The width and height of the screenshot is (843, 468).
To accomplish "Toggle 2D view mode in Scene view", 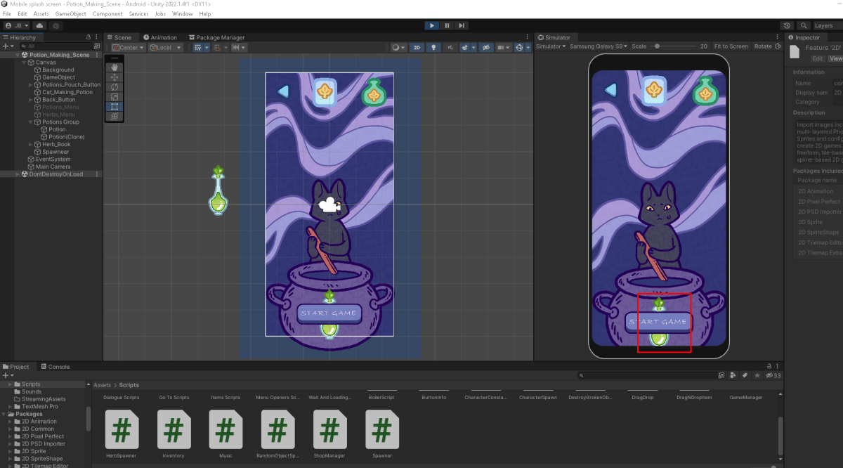I will pyautogui.click(x=415, y=47).
